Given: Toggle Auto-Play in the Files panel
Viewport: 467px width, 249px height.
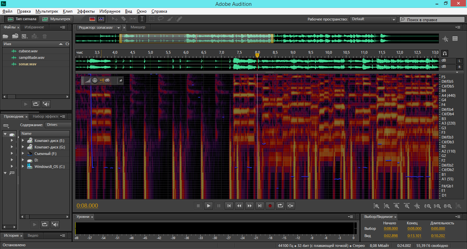Looking at the screenshot, I should point(46,104).
